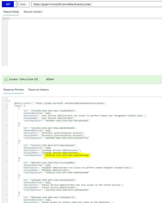This screenshot has height=203, width=162.
Task: Click the directoryroles request URL field
Action: click(x=97, y=4)
